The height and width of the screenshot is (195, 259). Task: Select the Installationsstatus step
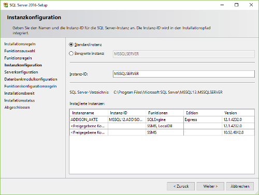20,100
